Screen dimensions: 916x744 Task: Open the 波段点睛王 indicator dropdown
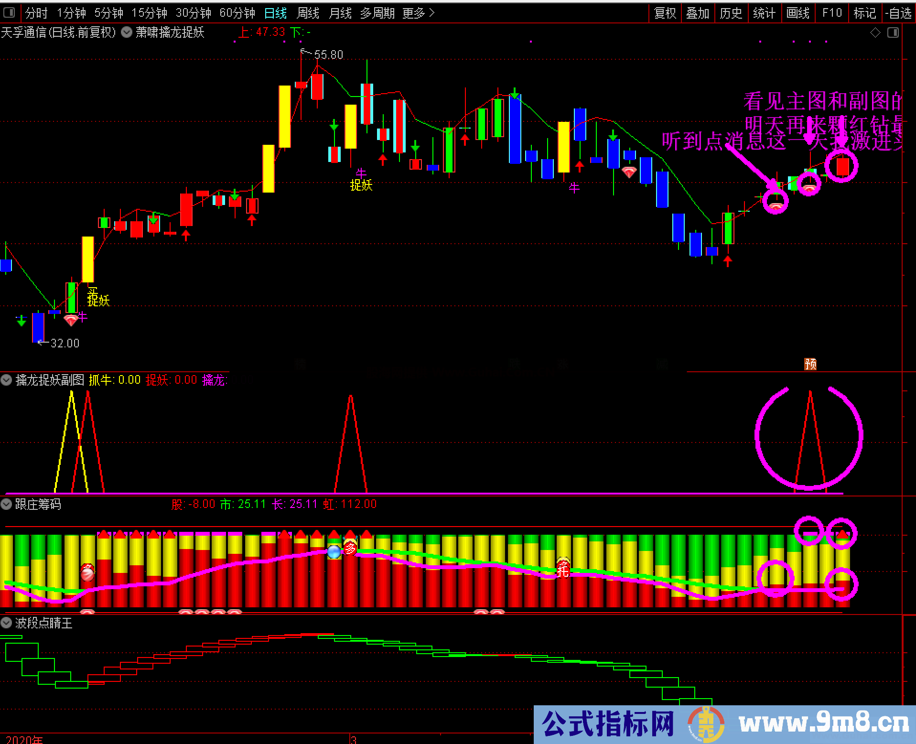(x=6, y=623)
